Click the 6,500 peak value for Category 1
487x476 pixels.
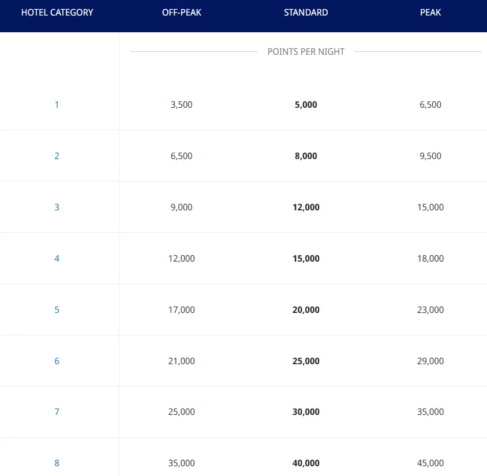[x=430, y=104]
